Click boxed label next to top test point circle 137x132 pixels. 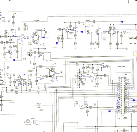pos(93,26)
